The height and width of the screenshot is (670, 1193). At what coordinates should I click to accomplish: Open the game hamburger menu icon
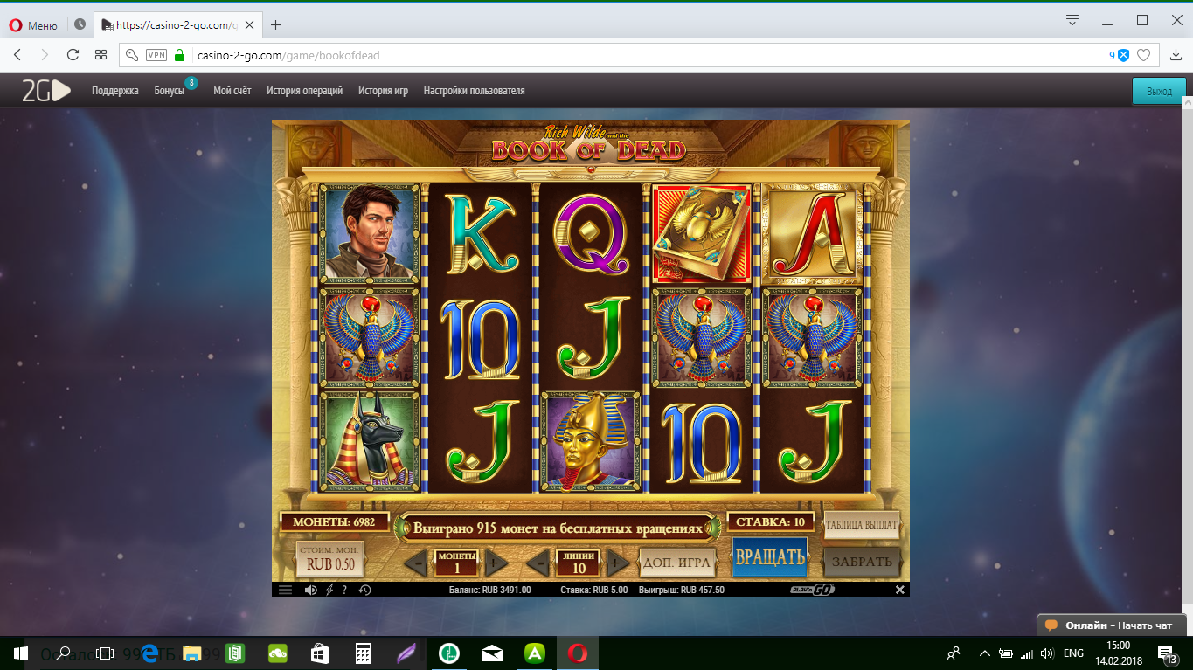[285, 590]
